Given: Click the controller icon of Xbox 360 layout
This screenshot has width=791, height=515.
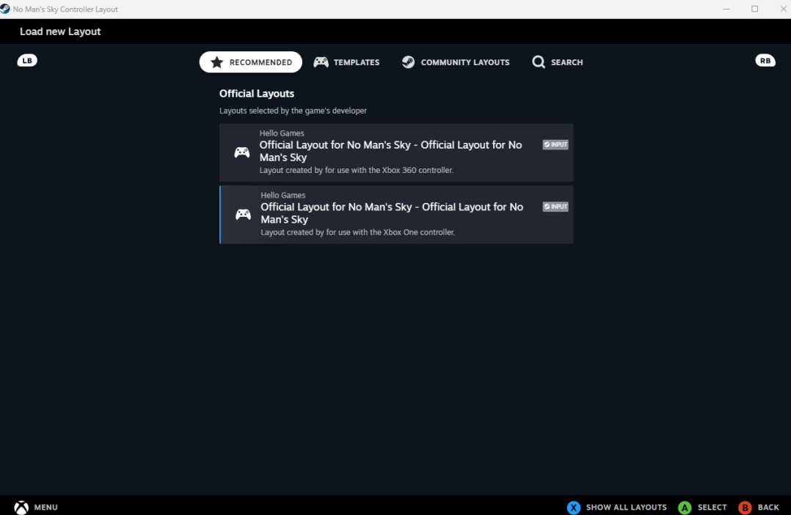Looking at the screenshot, I should pyautogui.click(x=241, y=152).
